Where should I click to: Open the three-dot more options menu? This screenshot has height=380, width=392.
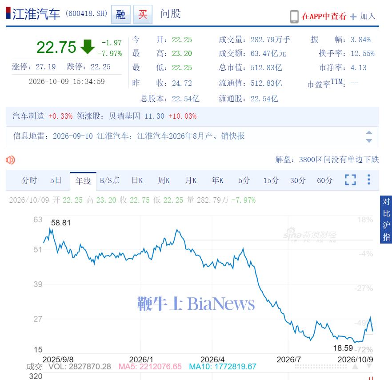369,180
